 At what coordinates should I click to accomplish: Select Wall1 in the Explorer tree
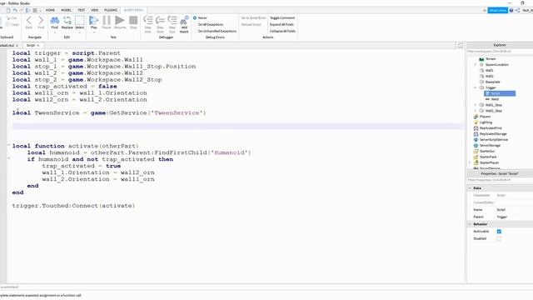pyautogui.click(x=489, y=70)
